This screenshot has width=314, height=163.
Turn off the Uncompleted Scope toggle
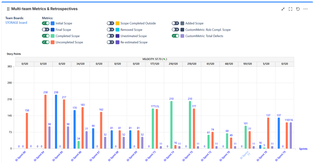point(46,42)
